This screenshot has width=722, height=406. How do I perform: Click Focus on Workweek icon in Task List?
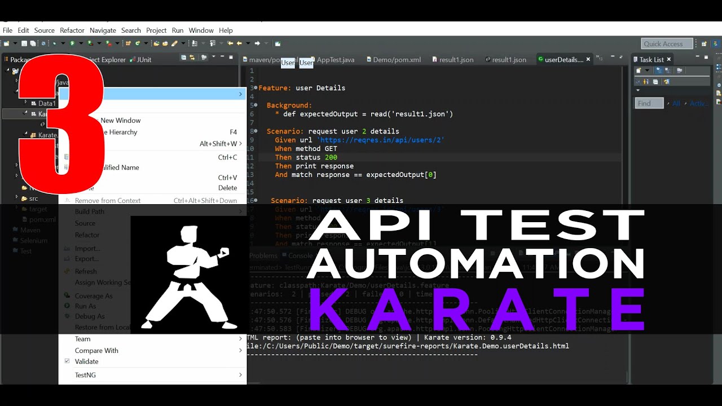(679, 70)
